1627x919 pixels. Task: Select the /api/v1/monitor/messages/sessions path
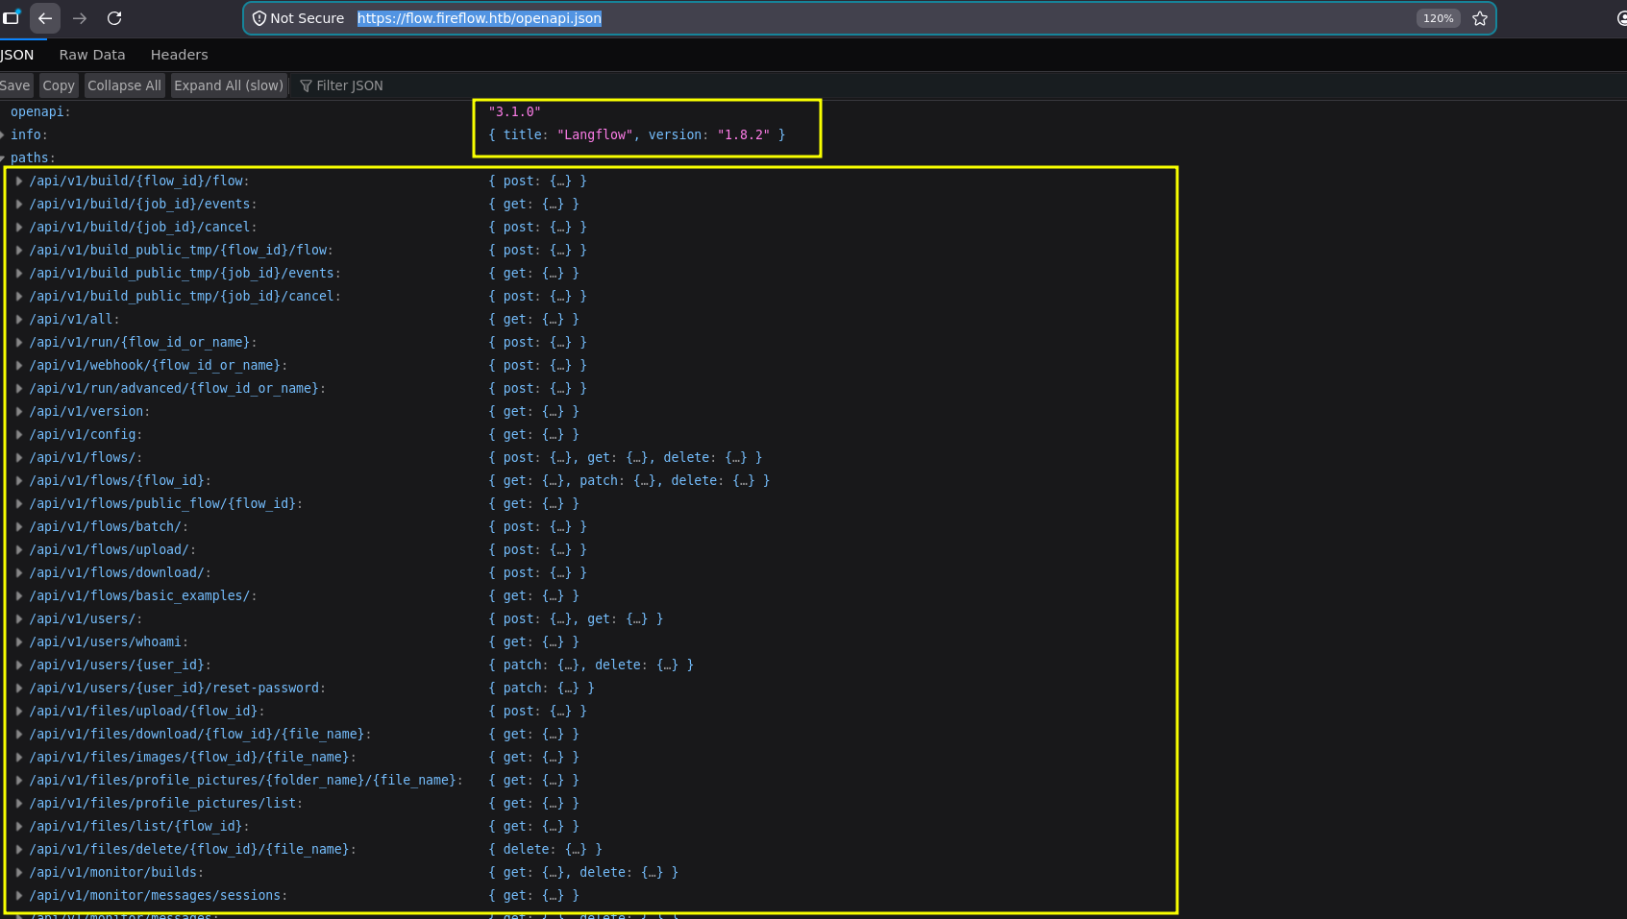158,895
